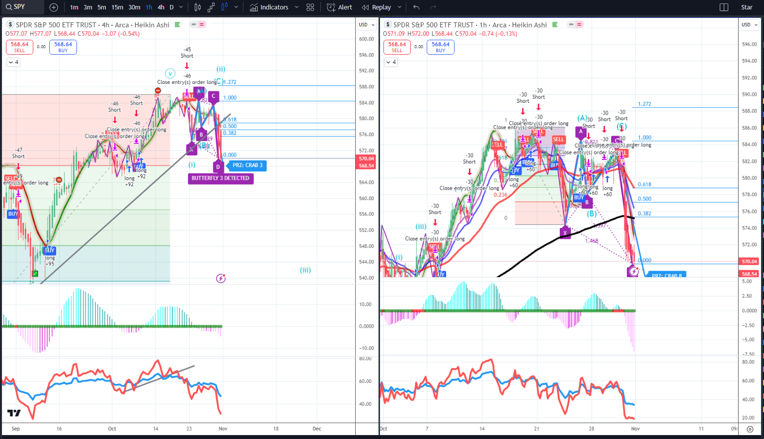
Task: Click the TradingView logo on the 4h chart
Action: 14,413
